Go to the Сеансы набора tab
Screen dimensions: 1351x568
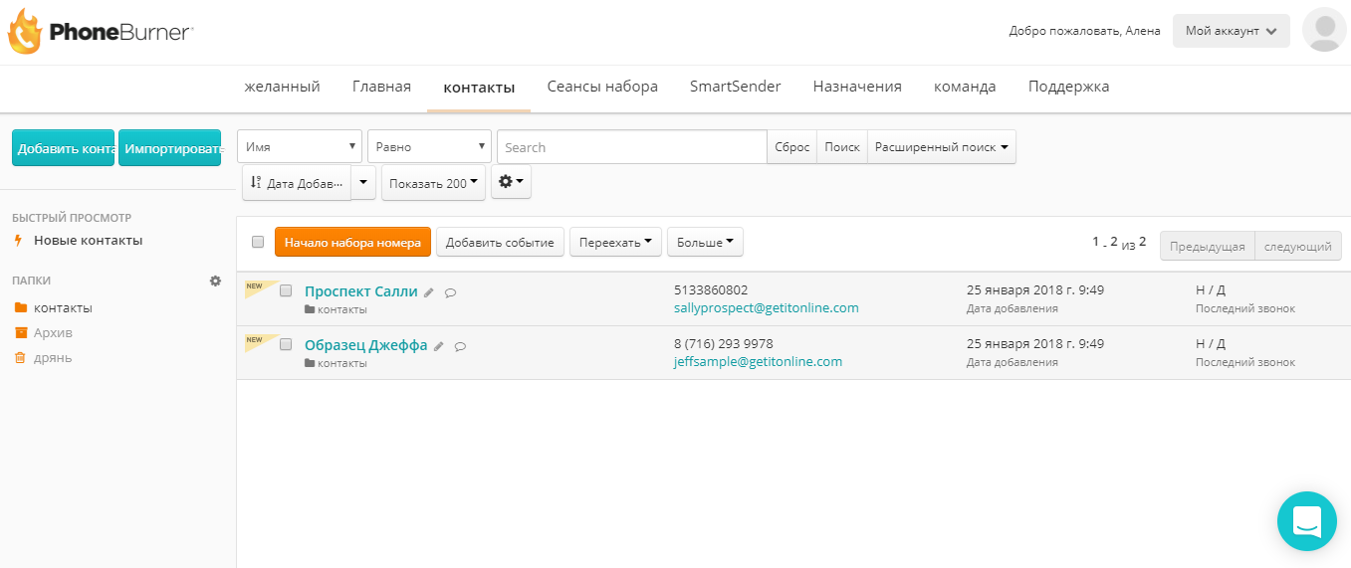coord(602,87)
